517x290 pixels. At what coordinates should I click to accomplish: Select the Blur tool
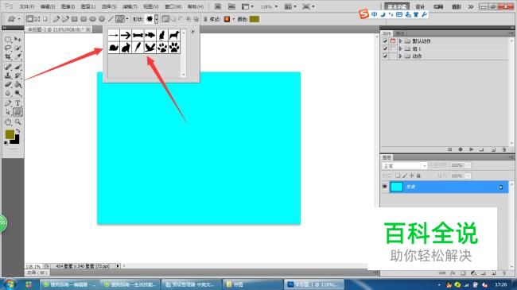pyautogui.click(x=8, y=93)
